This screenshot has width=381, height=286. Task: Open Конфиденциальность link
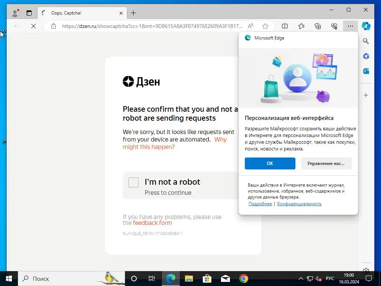pos(299,204)
